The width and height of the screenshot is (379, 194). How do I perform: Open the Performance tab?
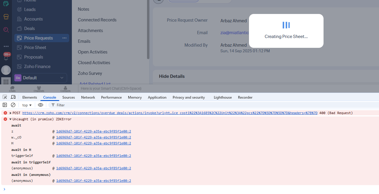tap(112, 97)
